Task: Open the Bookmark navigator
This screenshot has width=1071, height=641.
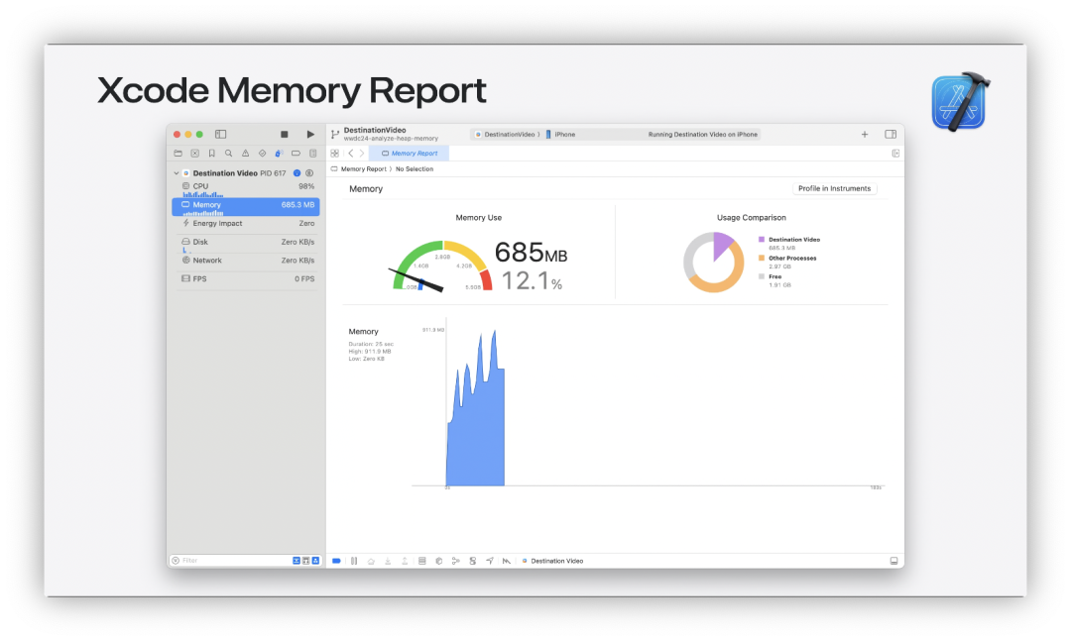Action: point(212,154)
